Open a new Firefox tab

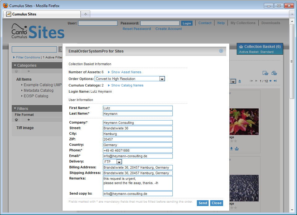(x=85, y=14)
